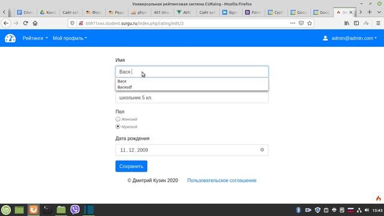Viewport: 384px width, 216px height.
Task: Clear the birth date field
Action: tap(262, 149)
